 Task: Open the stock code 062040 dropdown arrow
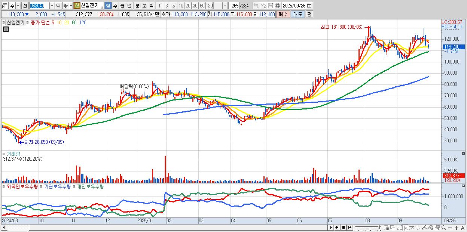click(x=52, y=6)
